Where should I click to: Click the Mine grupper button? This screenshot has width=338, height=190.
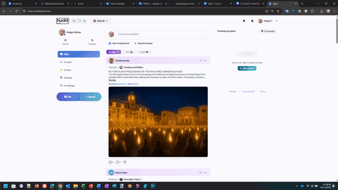click(x=247, y=68)
